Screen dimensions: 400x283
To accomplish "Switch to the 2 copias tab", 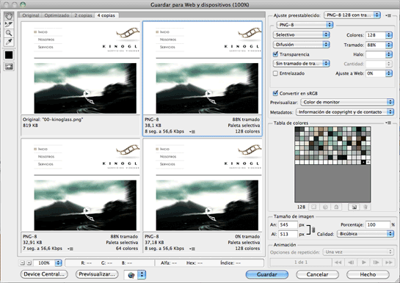I will 83,15.
